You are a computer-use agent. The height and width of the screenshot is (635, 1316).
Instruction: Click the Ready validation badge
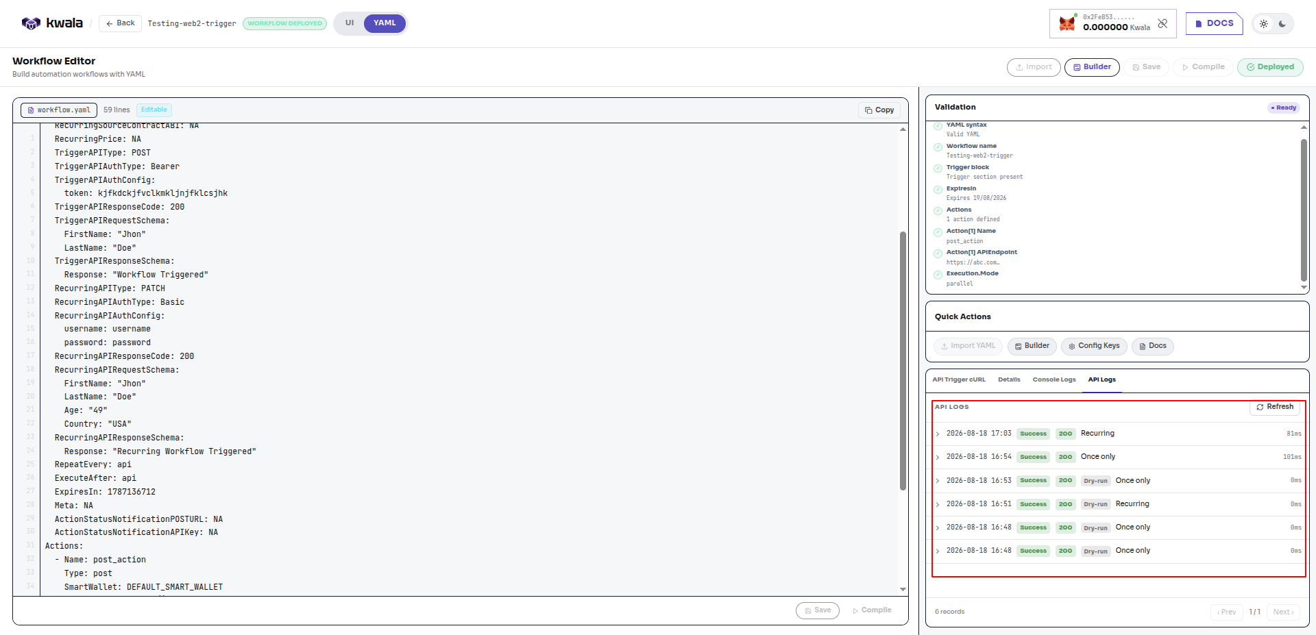click(1283, 108)
